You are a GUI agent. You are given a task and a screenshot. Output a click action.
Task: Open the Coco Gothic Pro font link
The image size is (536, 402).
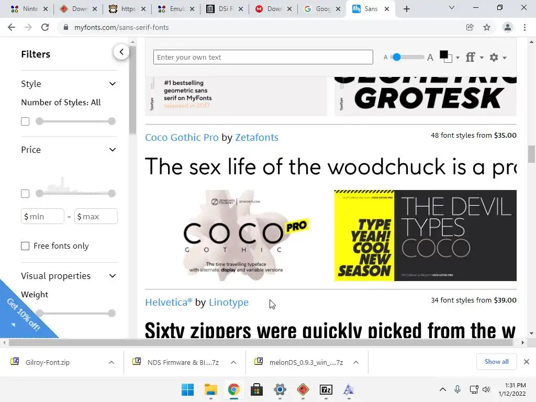[x=182, y=138]
